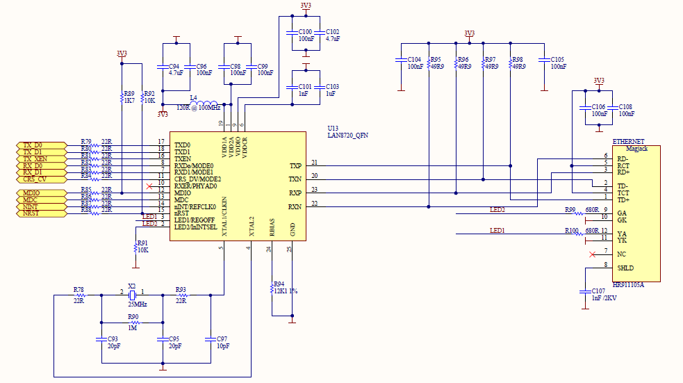Click the 3V3 power symbol above R89
This screenshot has width=683, height=383.
point(122,56)
